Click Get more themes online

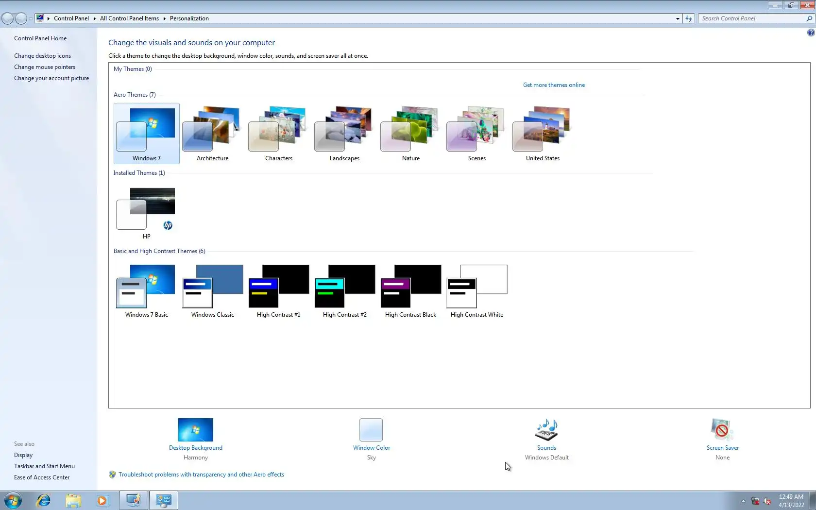coord(554,85)
